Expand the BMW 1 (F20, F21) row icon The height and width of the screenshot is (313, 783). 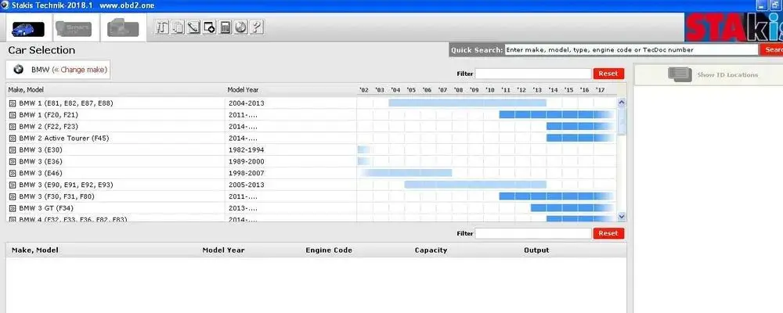tap(13, 115)
